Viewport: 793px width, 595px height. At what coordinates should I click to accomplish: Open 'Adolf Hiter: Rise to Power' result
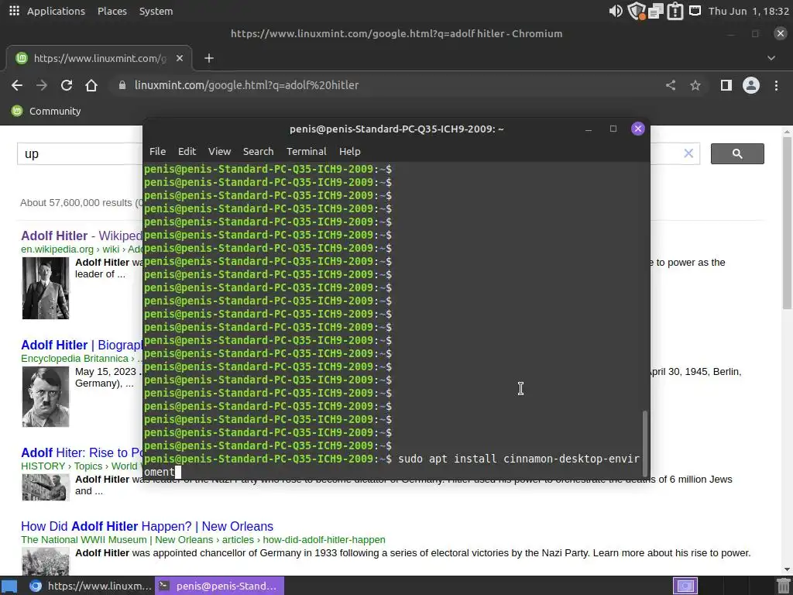coord(81,452)
